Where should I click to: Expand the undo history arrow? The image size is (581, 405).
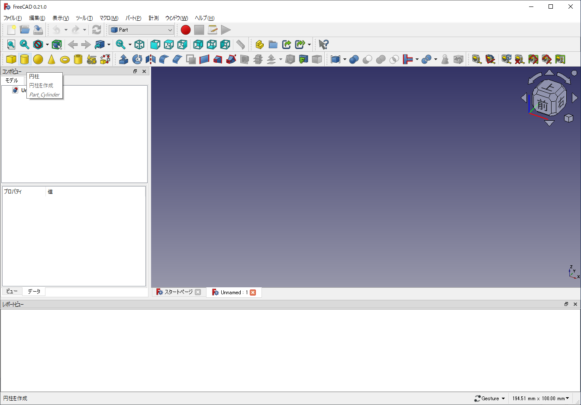click(x=66, y=30)
